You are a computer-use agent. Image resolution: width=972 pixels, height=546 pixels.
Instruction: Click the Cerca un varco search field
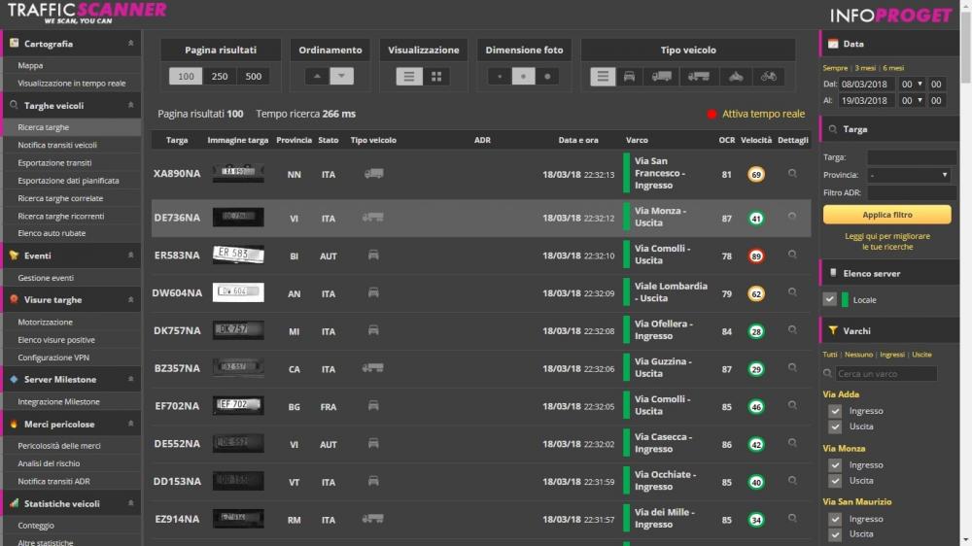[885, 374]
